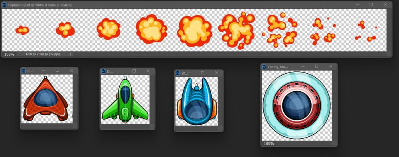Click the 100% zoom field in Explosion.psd
The image size is (399, 157).
pyautogui.click(x=10, y=54)
